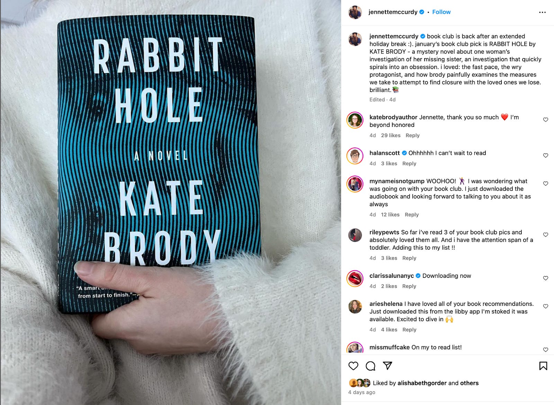
Task: View others who liked the post
Action: coord(469,383)
